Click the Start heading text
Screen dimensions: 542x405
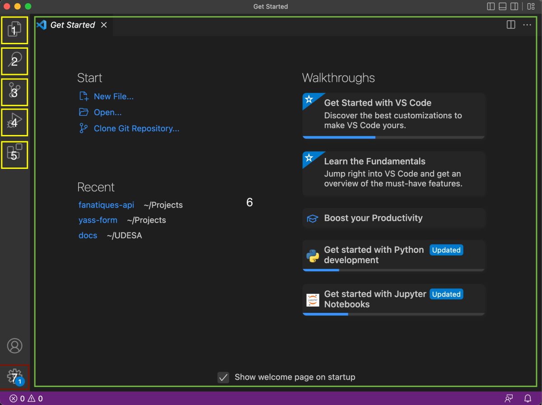89,78
